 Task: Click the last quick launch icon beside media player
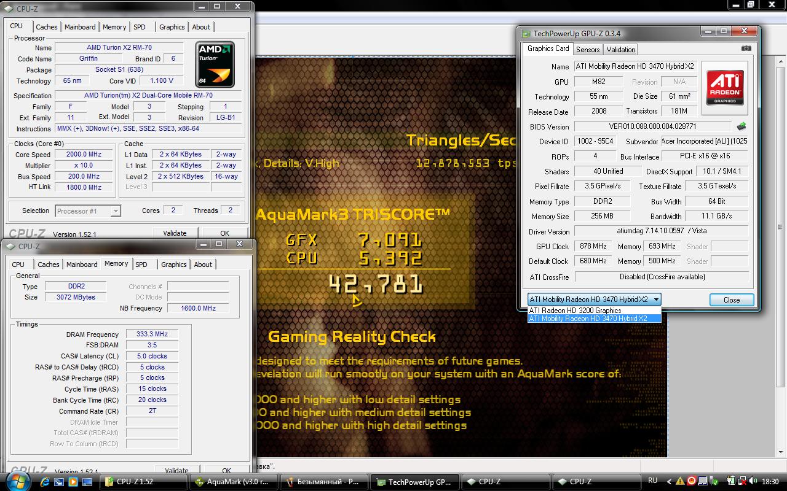click(87, 482)
